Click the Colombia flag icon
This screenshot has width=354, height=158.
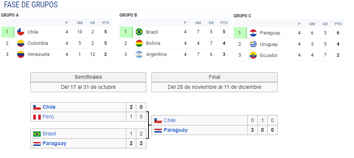(x=21, y=43)
